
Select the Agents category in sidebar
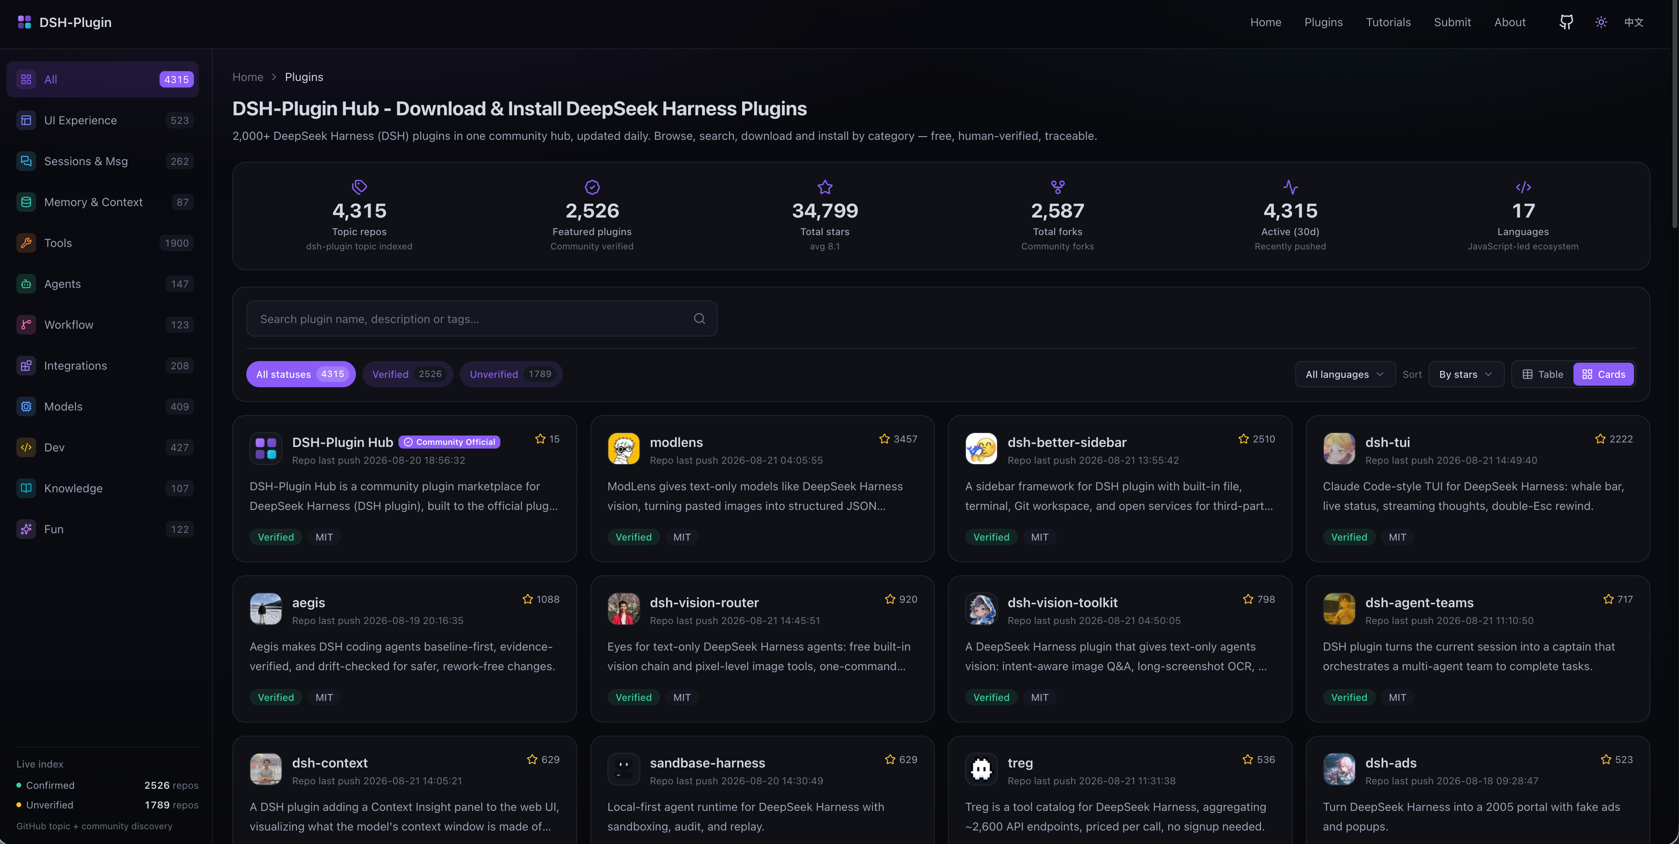point(103,284)
